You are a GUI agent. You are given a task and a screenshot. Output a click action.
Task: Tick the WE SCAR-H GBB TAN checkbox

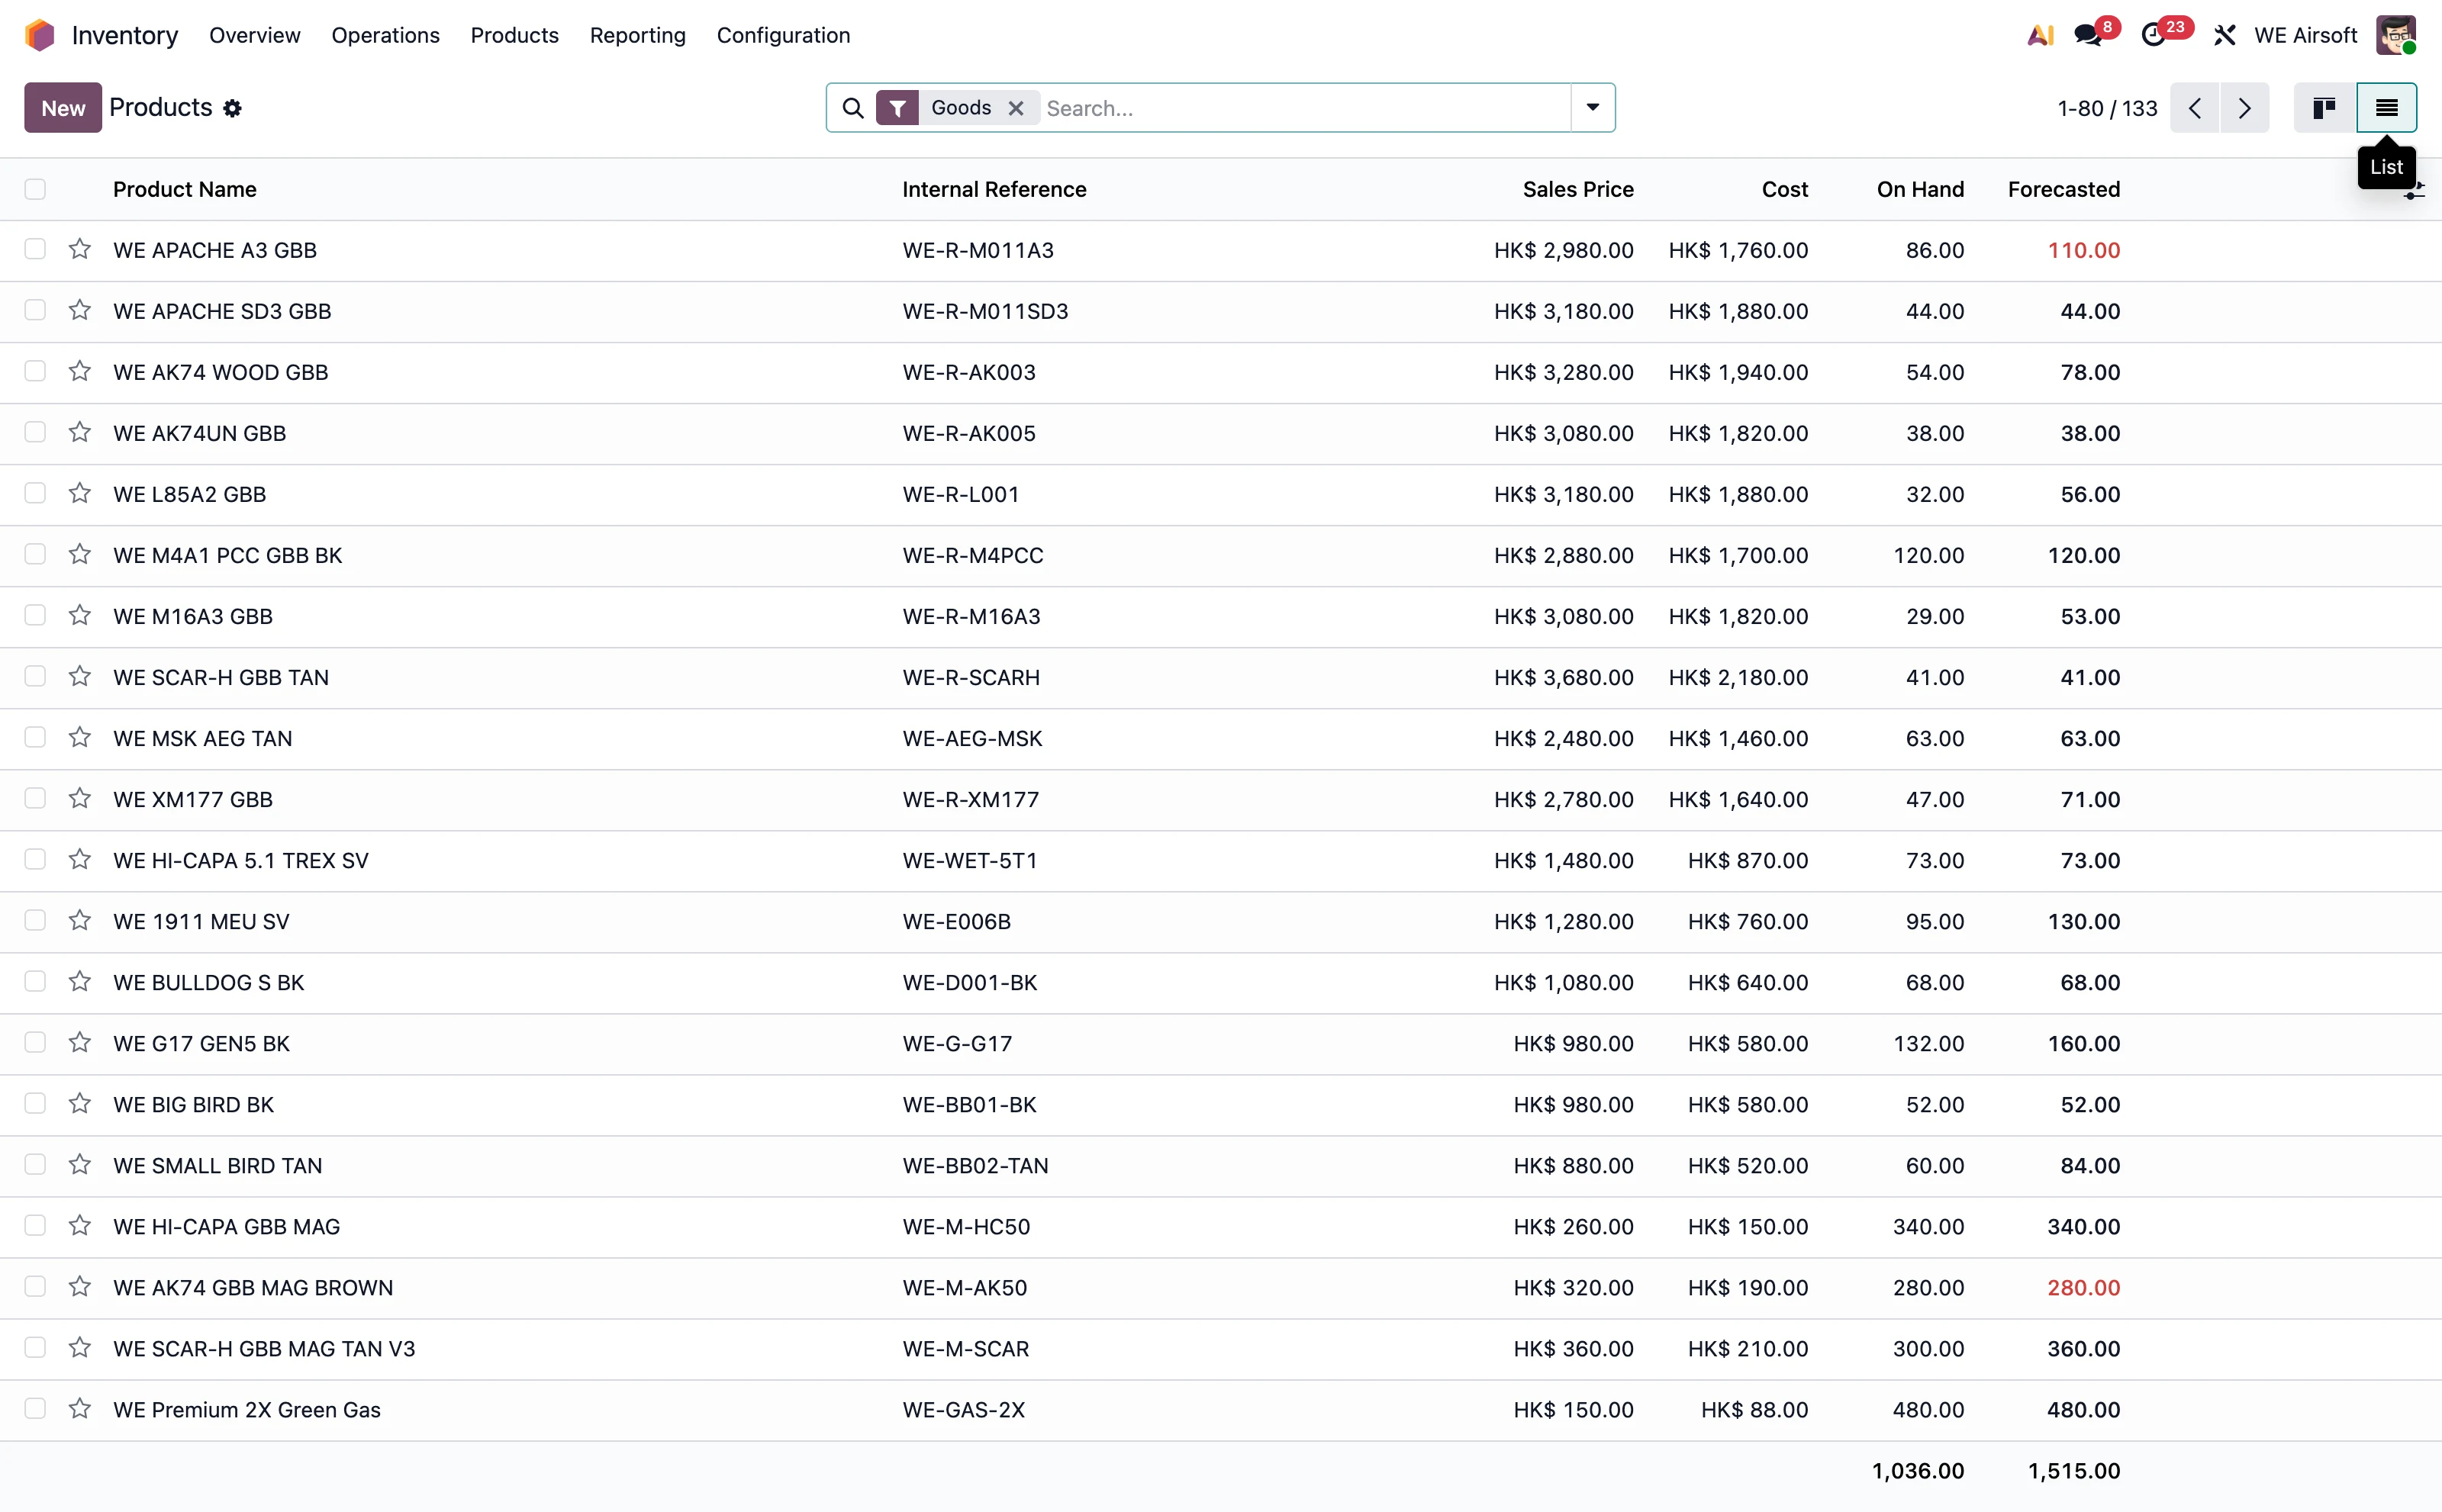[x=35, y=676]
